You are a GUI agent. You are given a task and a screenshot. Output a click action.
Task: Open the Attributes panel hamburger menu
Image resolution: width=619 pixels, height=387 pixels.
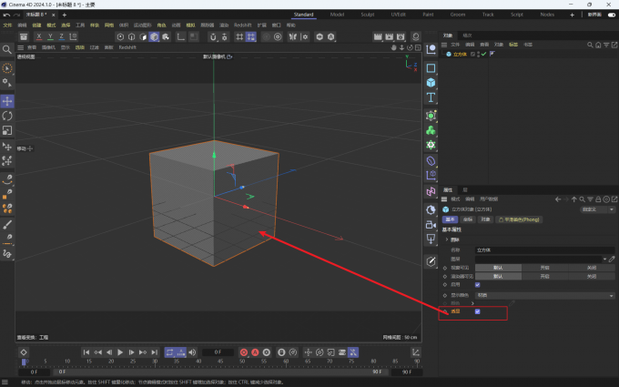pos(444,199)
